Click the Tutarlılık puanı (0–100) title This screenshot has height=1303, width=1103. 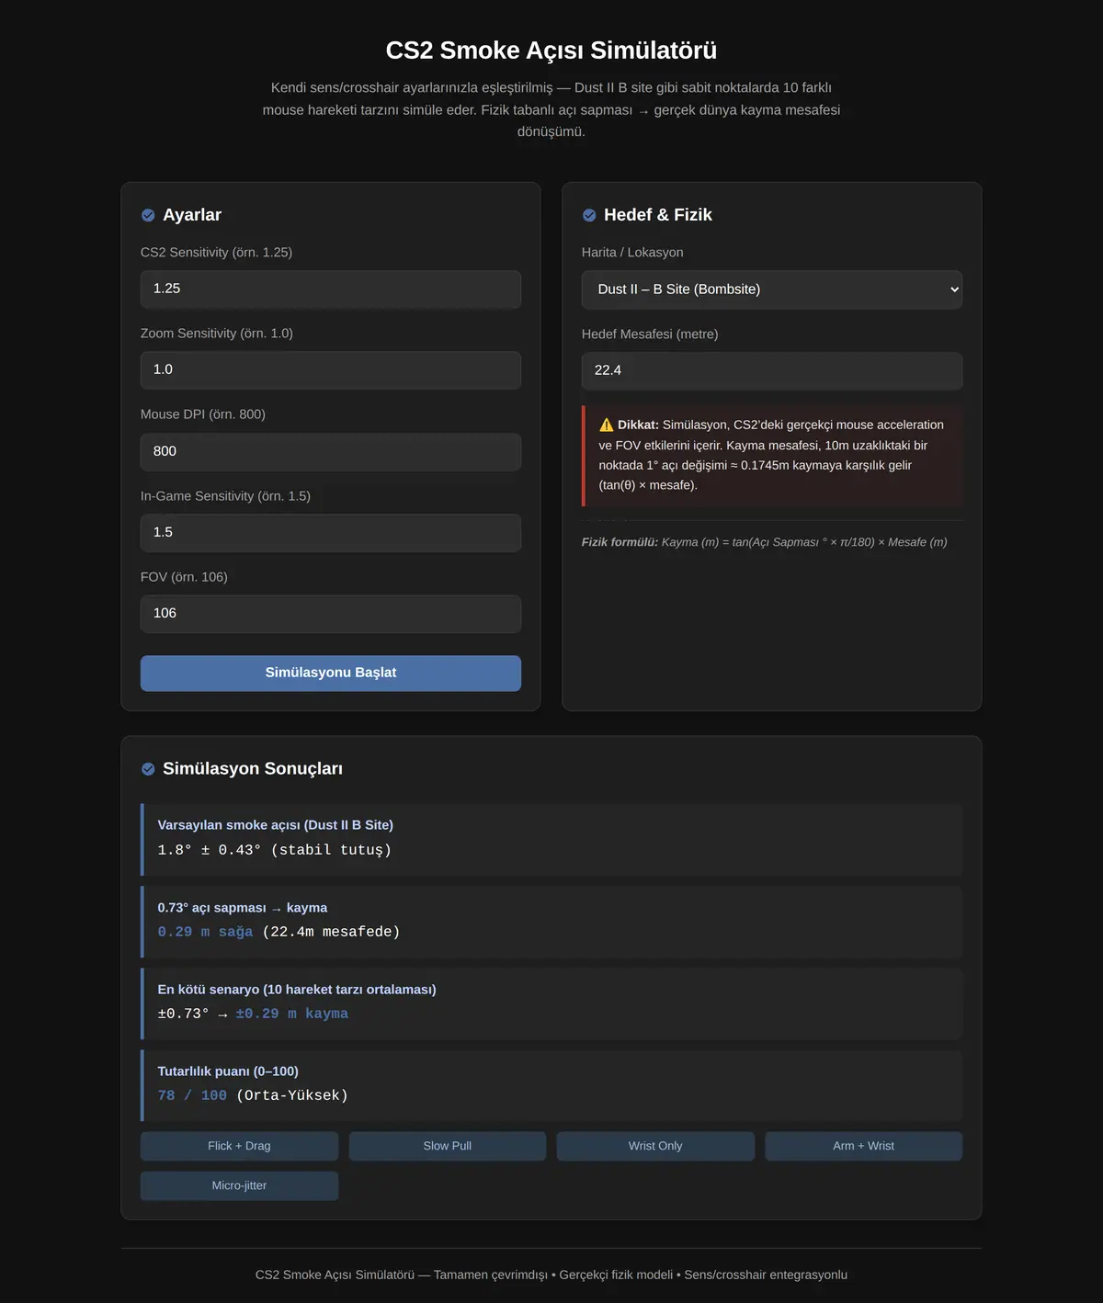(228, 1071)
